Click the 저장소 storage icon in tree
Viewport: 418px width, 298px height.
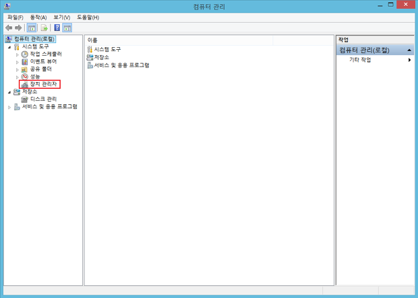click(x=17, y=91)
